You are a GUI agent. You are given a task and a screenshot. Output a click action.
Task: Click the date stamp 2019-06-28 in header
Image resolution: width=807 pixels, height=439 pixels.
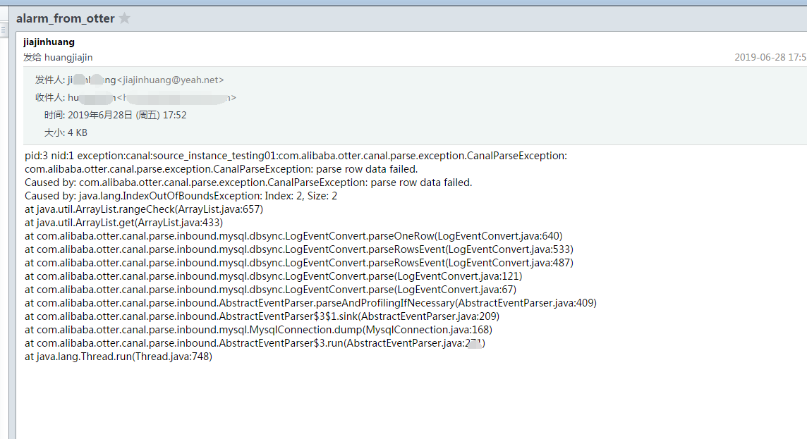coord(770,58)
